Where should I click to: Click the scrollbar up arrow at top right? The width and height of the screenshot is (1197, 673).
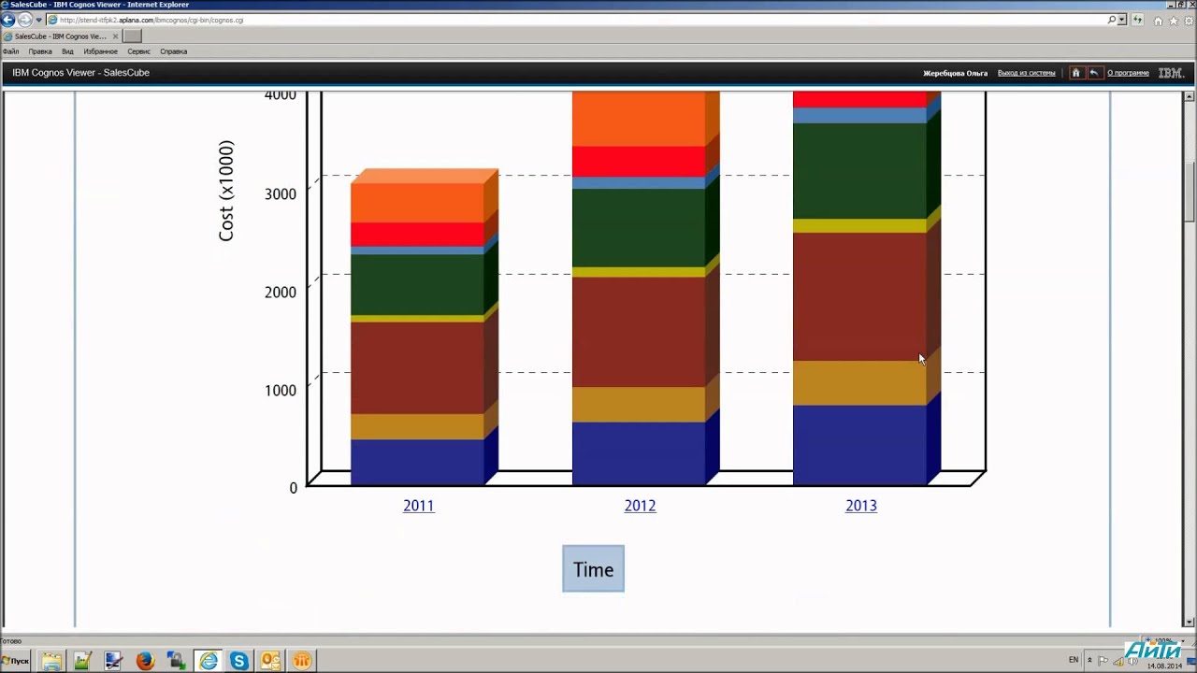click(1190, 96)
